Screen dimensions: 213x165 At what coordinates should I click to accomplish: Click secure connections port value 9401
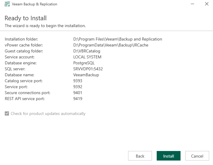78,93
